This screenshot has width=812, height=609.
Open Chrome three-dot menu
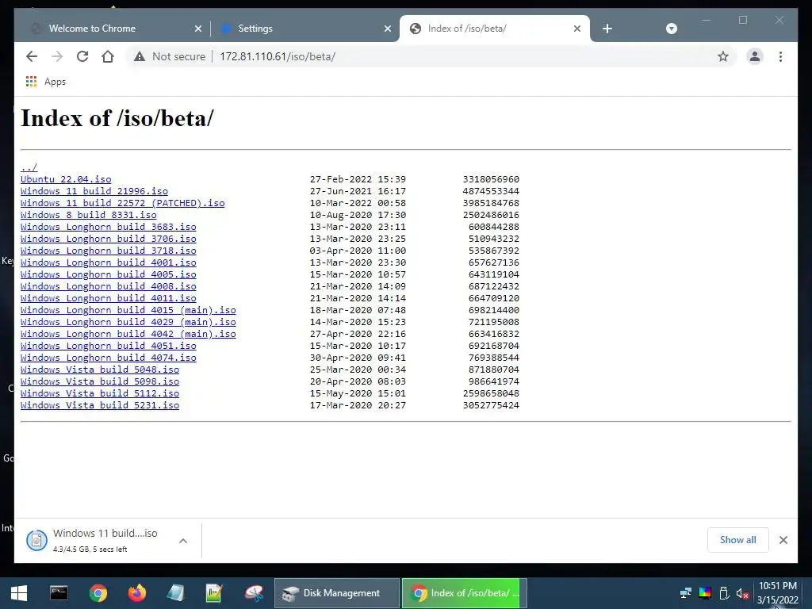[x=780, y=56]
